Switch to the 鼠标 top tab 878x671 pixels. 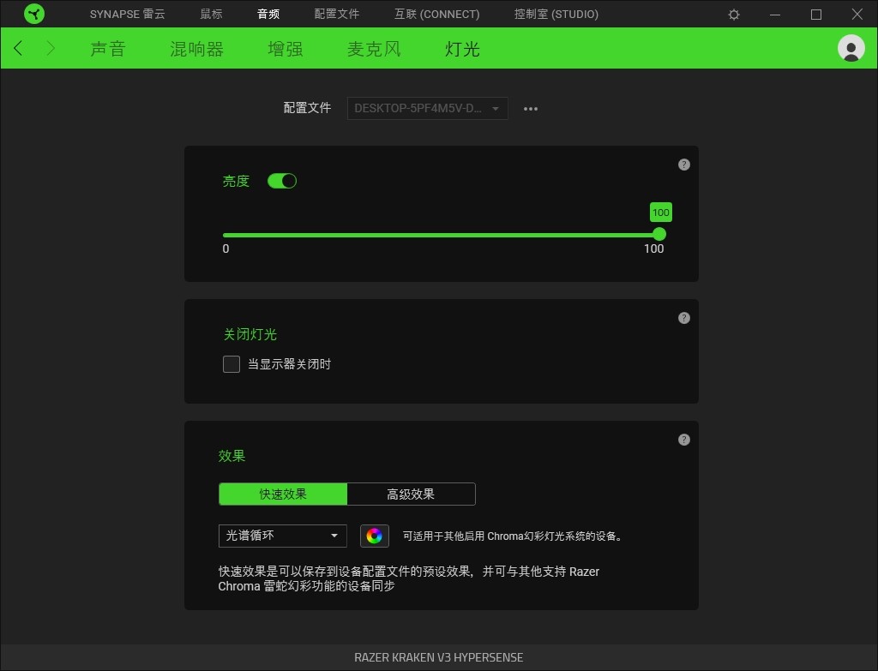tap(211, 14)
